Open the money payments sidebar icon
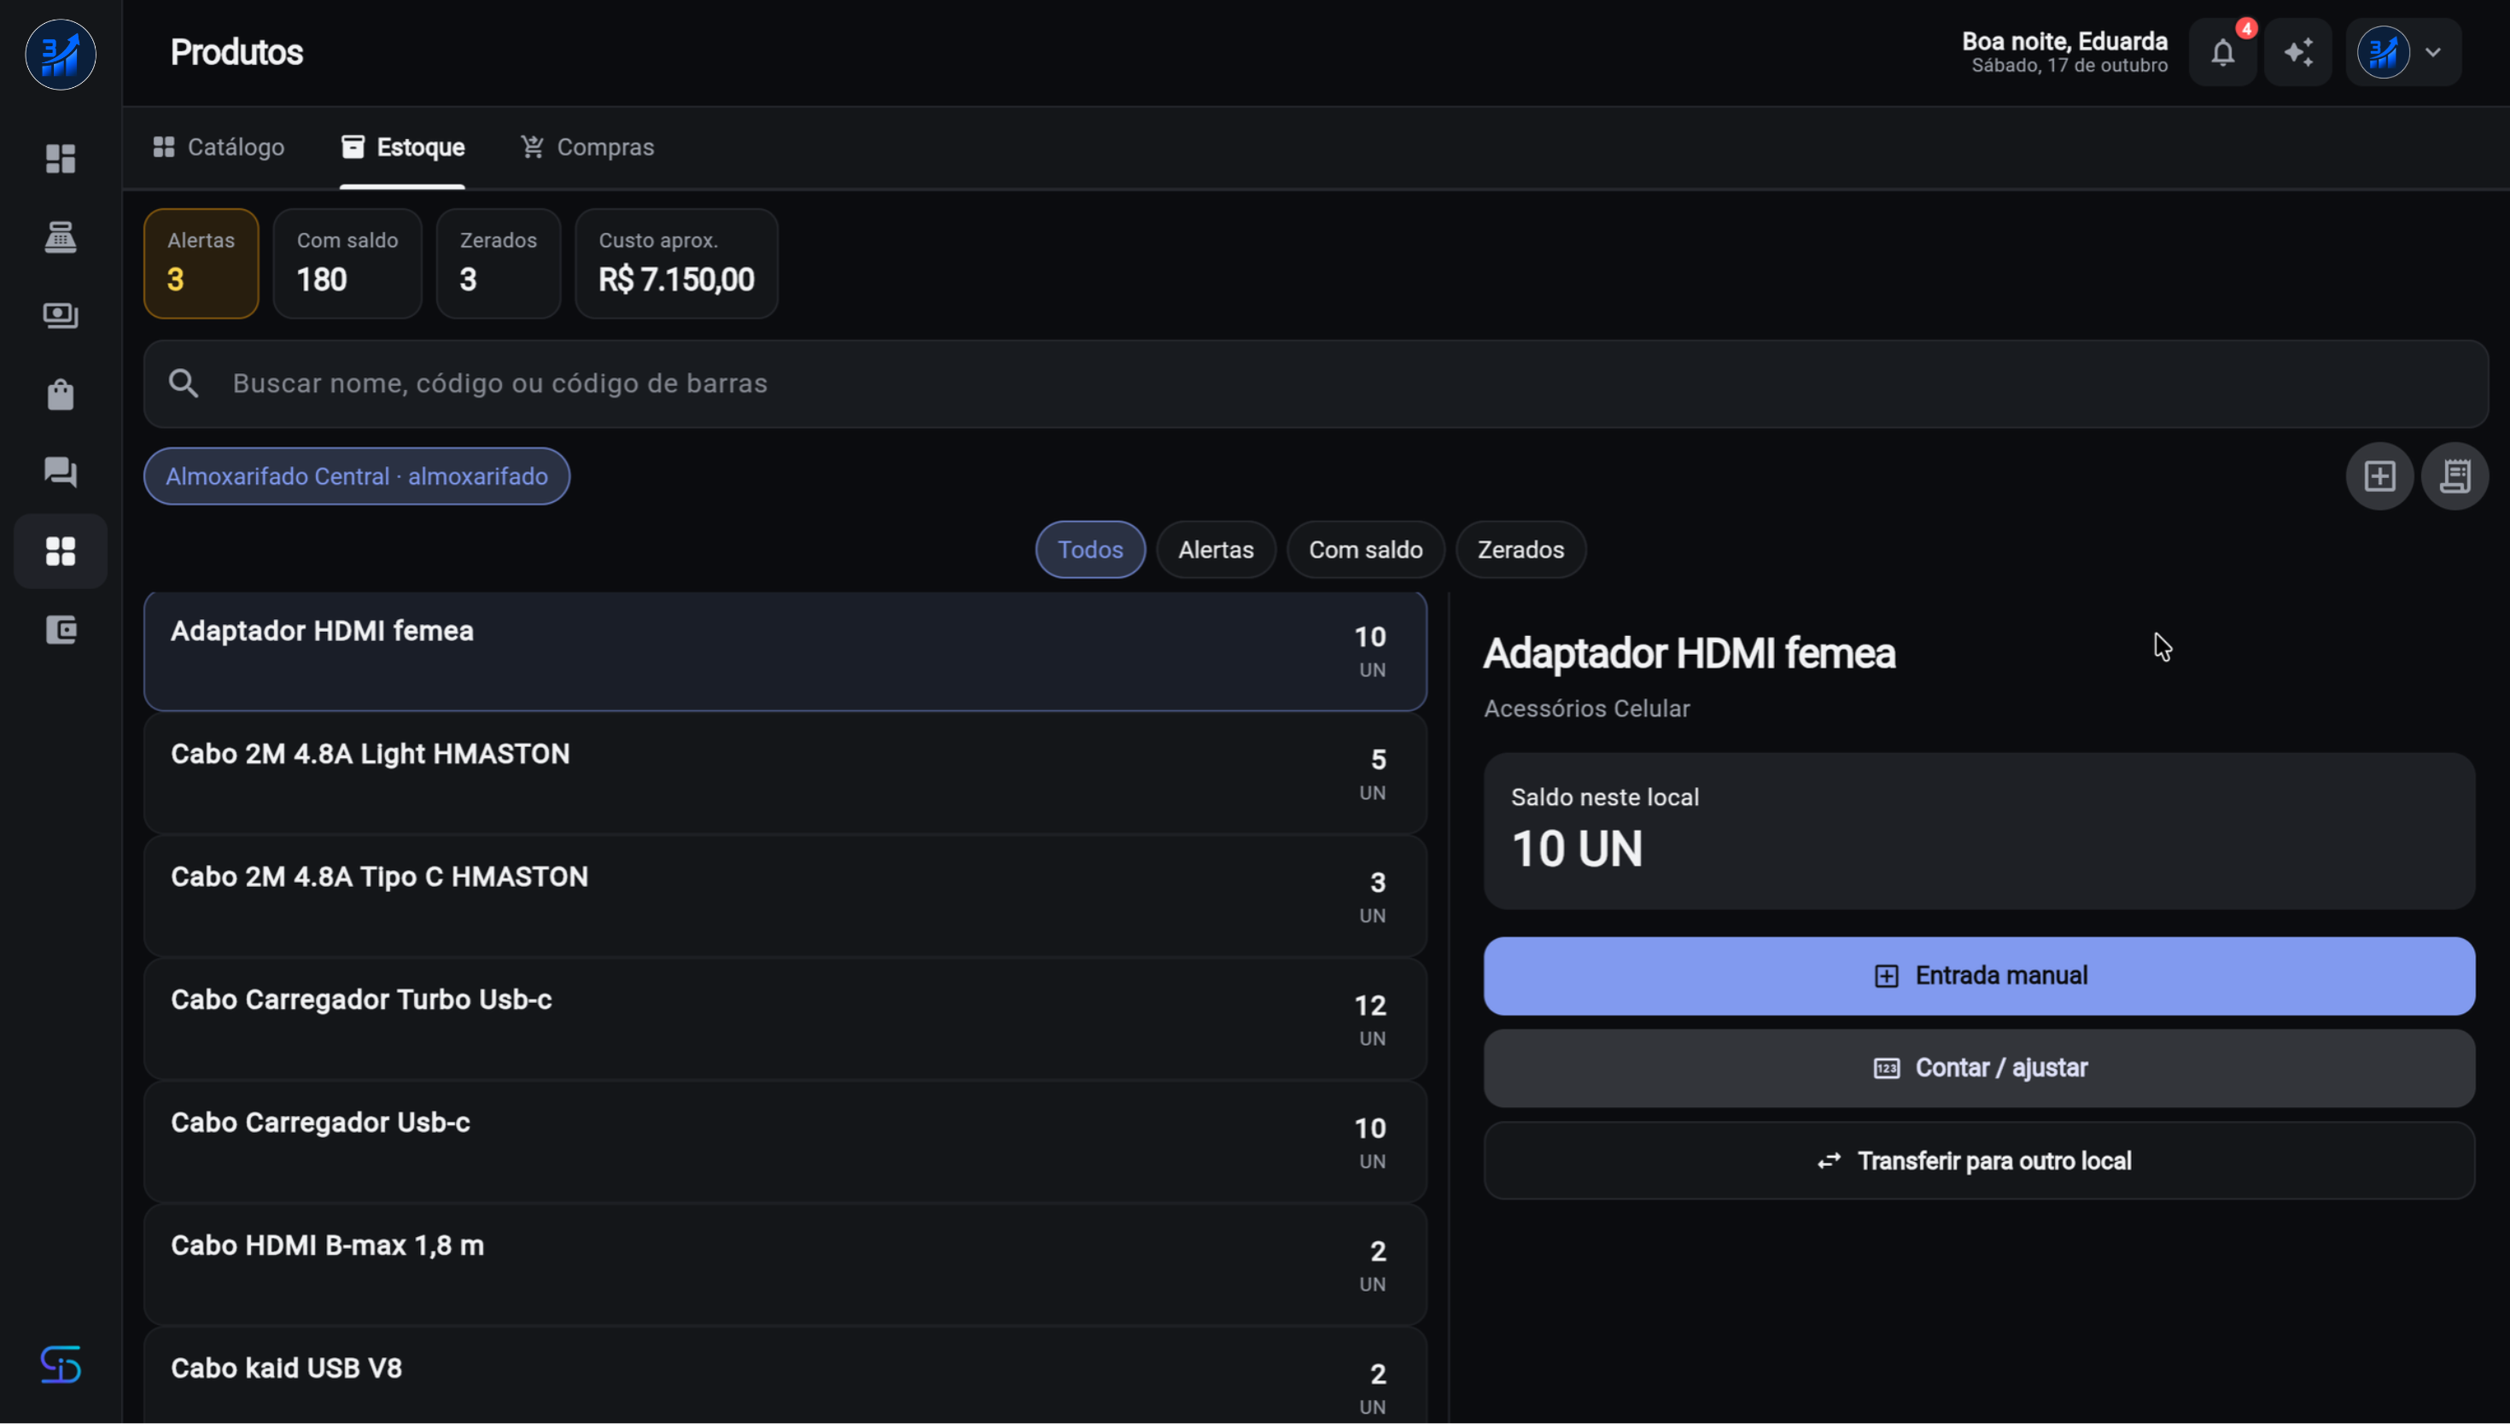This screenshot has width=2510, height=1424. 61,315
